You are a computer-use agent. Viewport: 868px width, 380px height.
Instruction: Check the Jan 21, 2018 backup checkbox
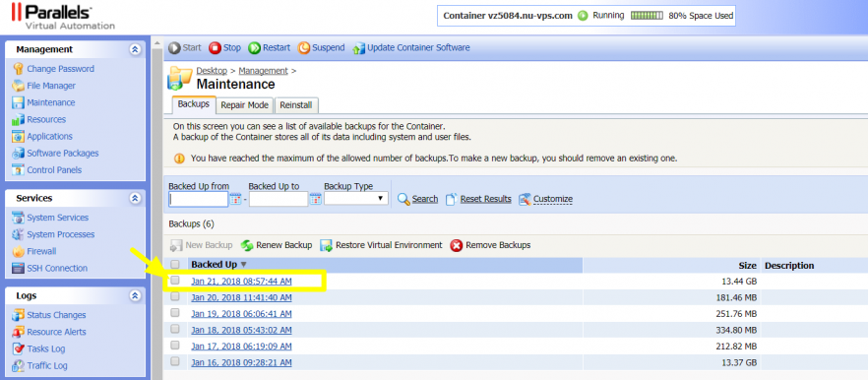coord(175,281)
